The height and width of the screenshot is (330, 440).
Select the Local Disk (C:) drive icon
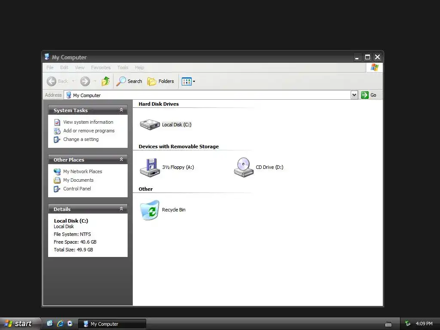tap(150, 125)
